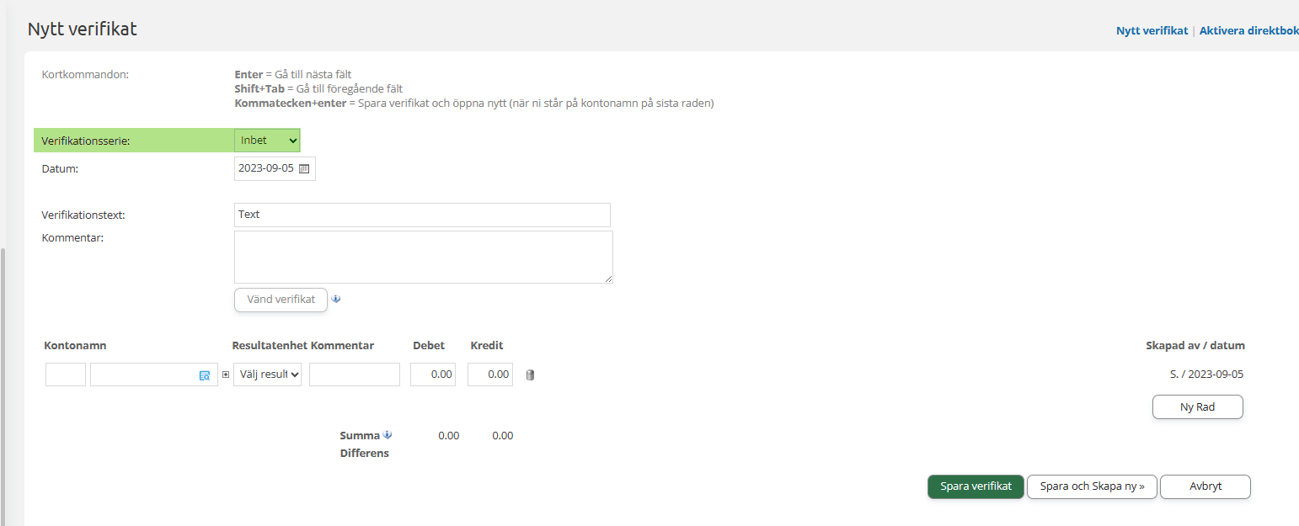Screen dimensions: 1299x526
Task: Click the account search icon in Kontonamn
Action: pos(204,375)
